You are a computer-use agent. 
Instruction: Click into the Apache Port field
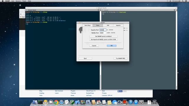[x=103, y=30]
